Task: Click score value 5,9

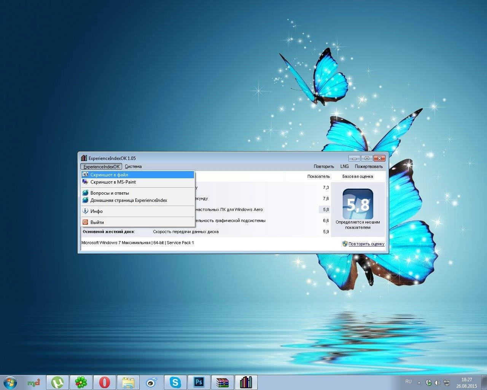Action: pyautogui.click(x=326, y=232)
